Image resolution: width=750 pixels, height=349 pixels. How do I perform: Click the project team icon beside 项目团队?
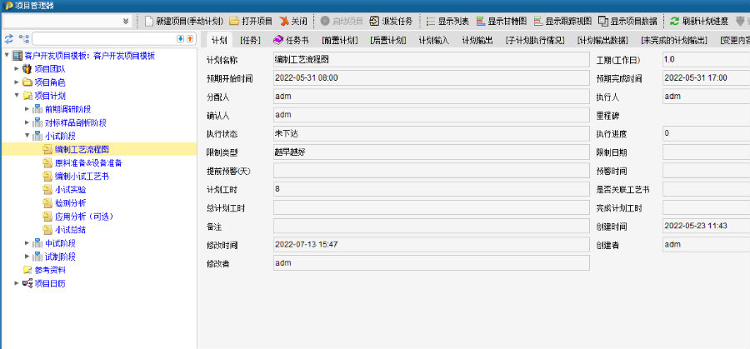(x=27, y=69)
